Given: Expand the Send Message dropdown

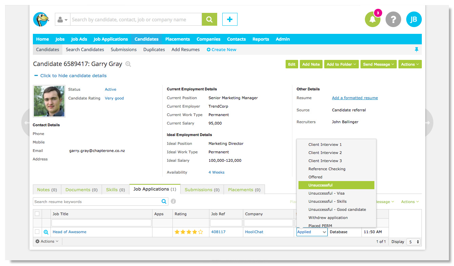Looking at the screenshot, I should pyautogui.click(x=378, y=64).
